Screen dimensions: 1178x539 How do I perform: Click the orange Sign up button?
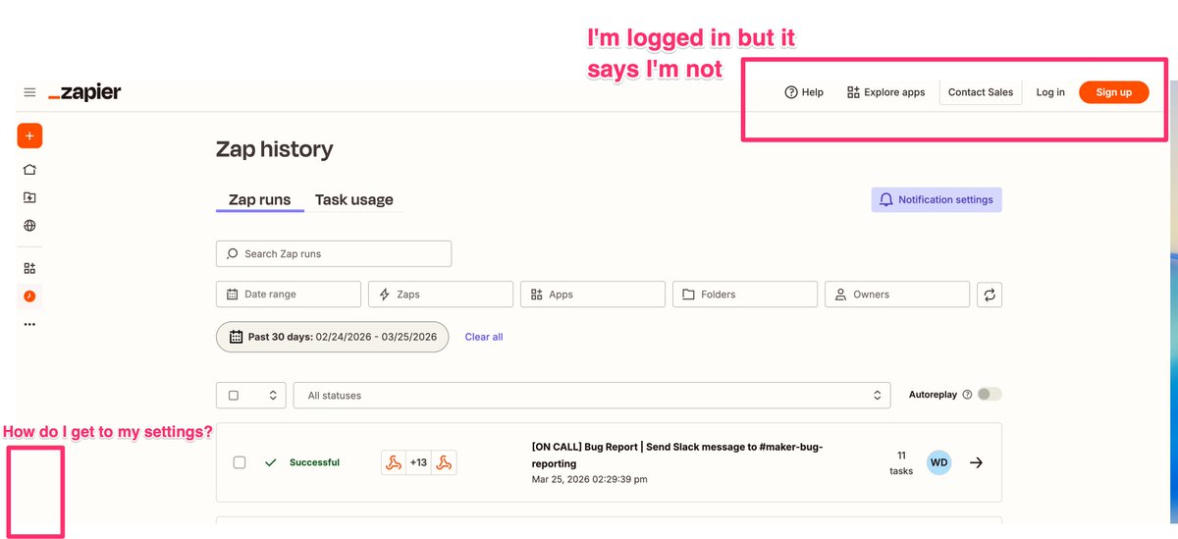(1114, 92)
